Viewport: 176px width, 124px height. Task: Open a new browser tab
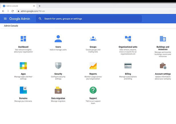(39, 6)
